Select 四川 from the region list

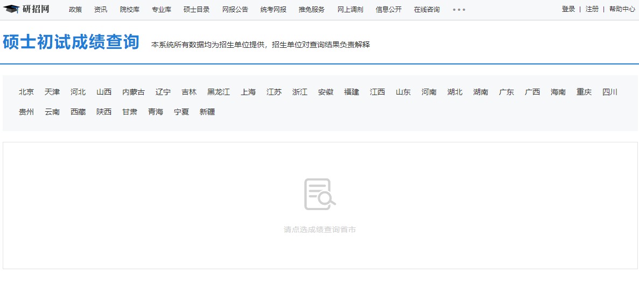(610, 92)
